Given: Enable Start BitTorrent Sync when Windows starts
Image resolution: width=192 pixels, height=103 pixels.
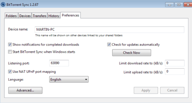Looking at the screenshot, I should (10, 52).
